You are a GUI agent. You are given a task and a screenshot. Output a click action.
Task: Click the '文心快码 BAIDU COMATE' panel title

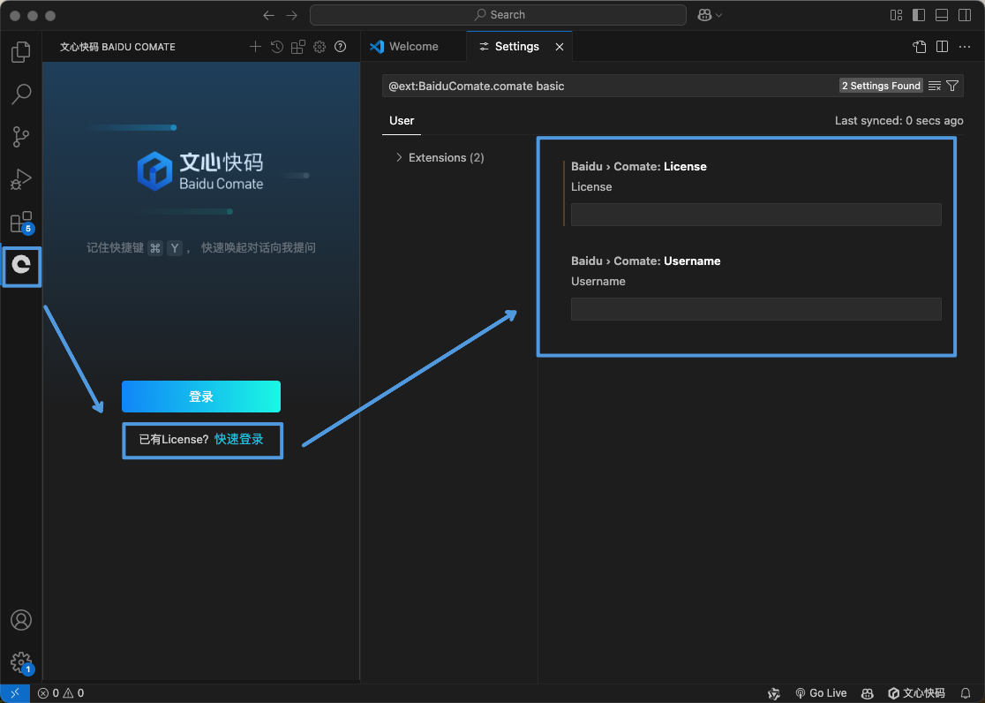[117, 47]
